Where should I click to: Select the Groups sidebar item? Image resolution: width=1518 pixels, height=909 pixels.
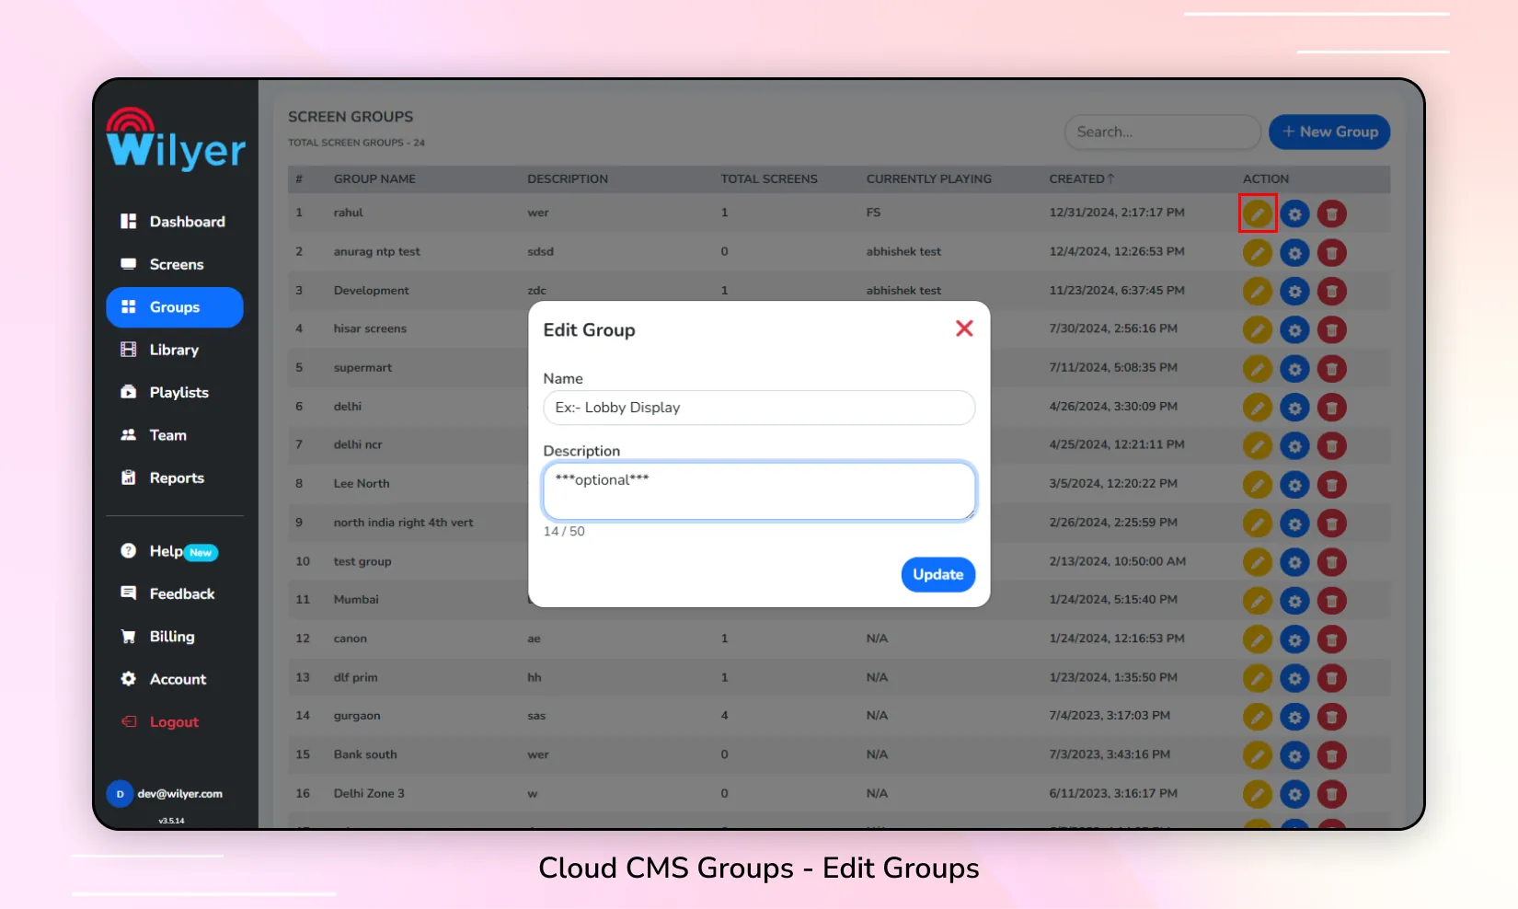[x=175, y=307]
